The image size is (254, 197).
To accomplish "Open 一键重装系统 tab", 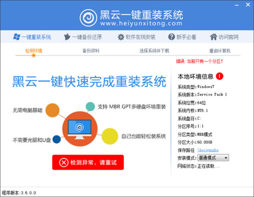I will (32, 37).
